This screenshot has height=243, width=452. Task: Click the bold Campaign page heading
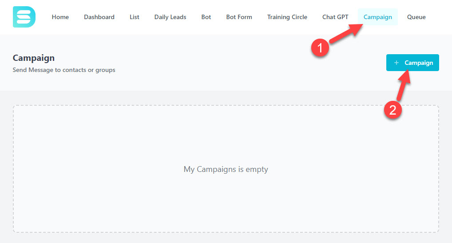click(x=33, y=58)
